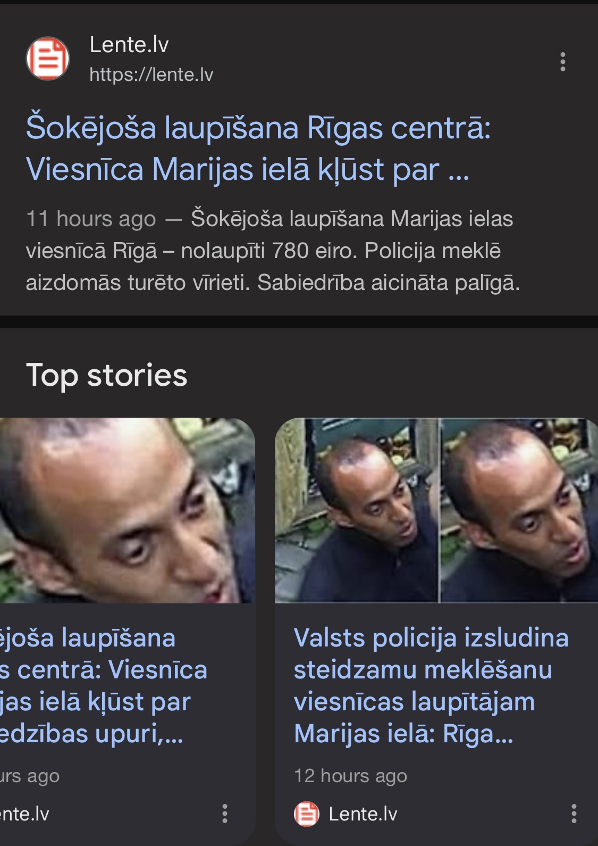
Task: Click the '12 hours ago' timestamp
Action: [351, 776]
